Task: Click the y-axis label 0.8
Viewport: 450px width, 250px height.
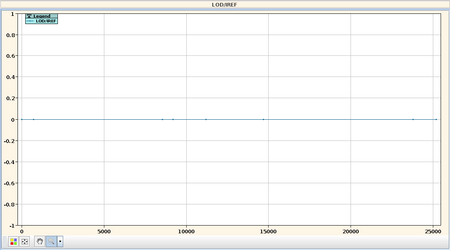Action: (x=10, y=35)
